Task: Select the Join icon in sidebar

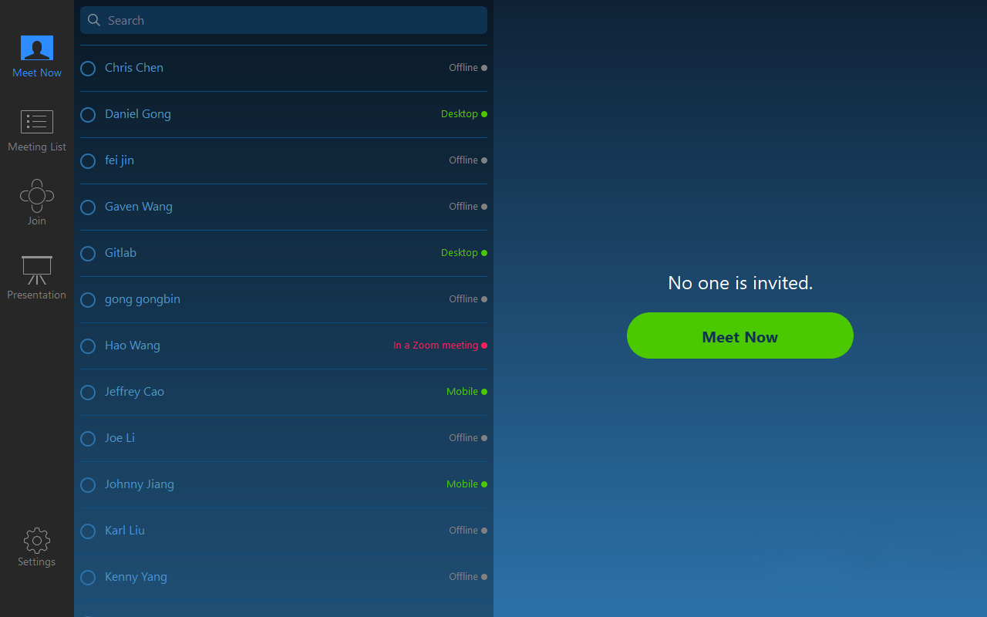Action: 37,196
